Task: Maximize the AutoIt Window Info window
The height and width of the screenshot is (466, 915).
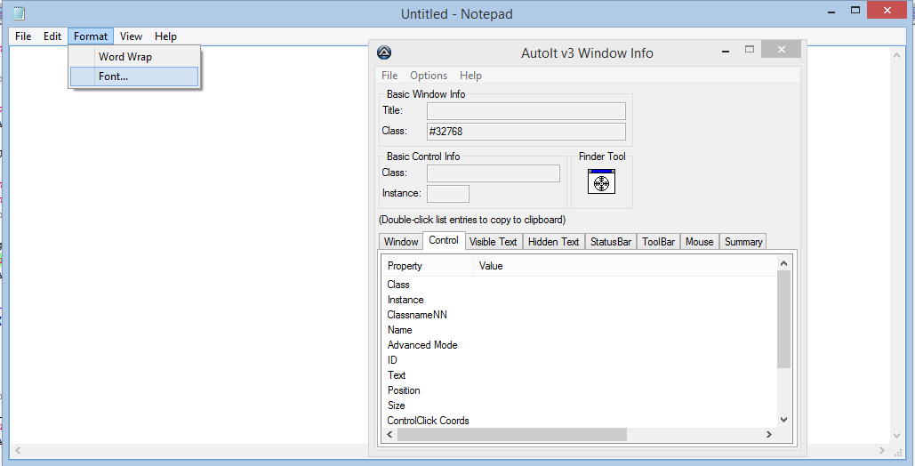Action: coord(750,50)
